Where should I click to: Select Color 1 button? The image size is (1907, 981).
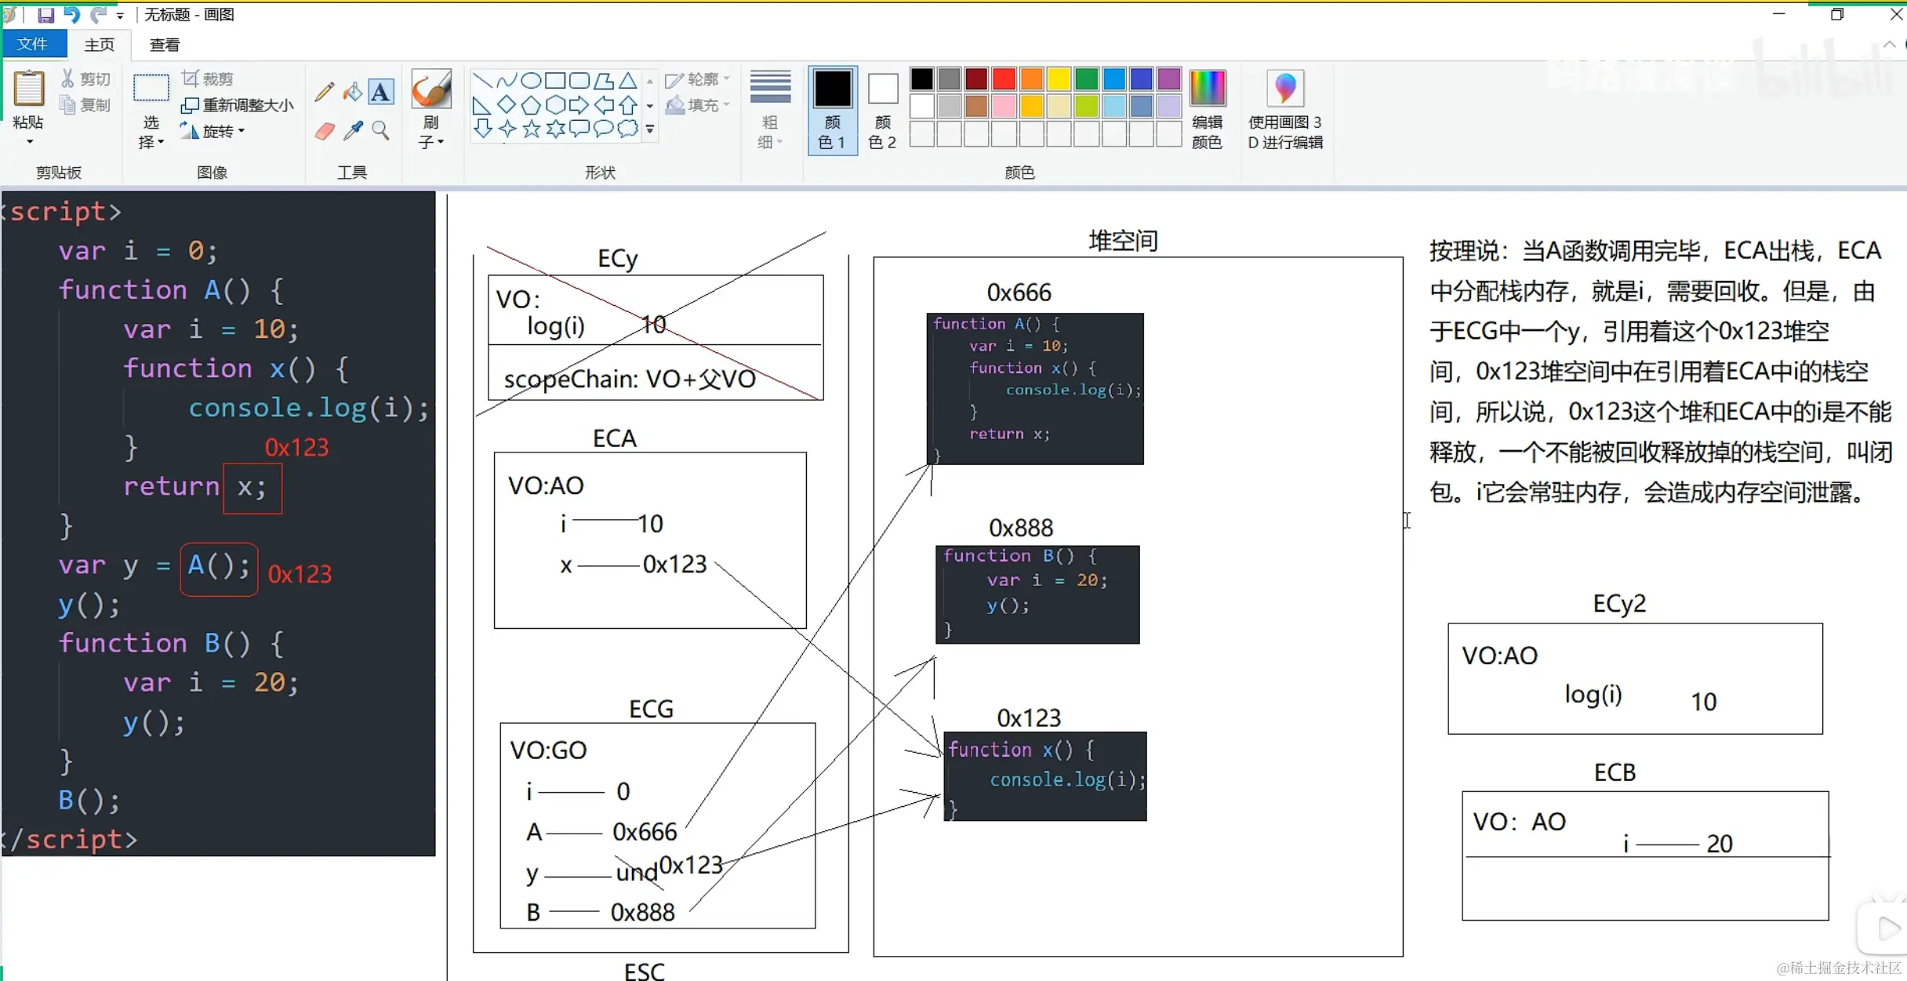(832, 109)
